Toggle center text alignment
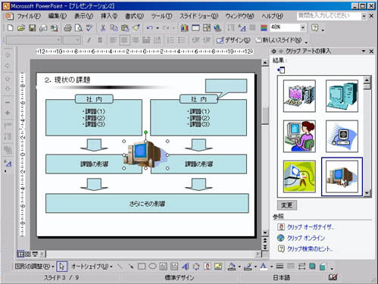 tap(124, 40)
